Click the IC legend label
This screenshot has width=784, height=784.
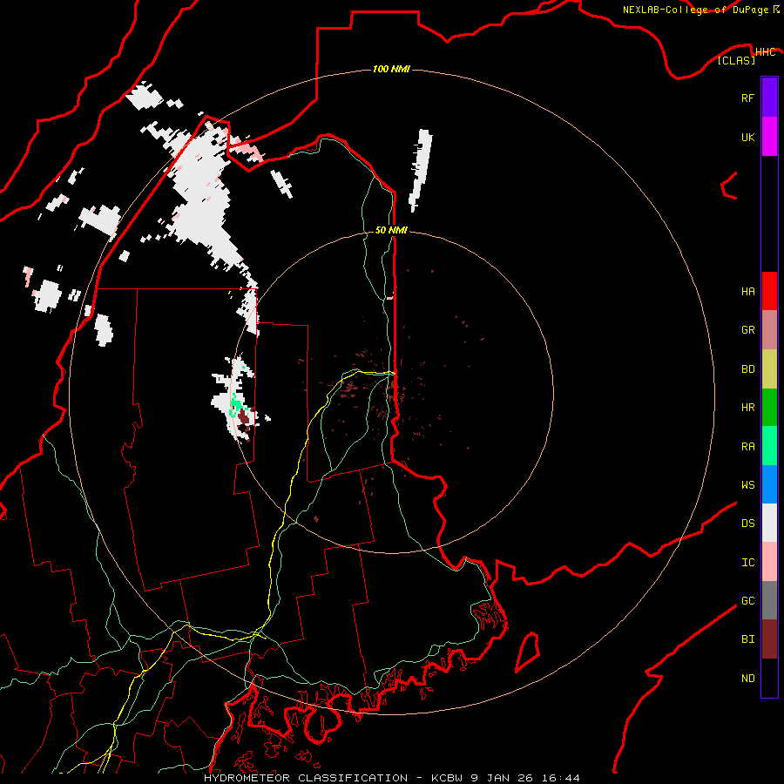[x=747, y=563]
